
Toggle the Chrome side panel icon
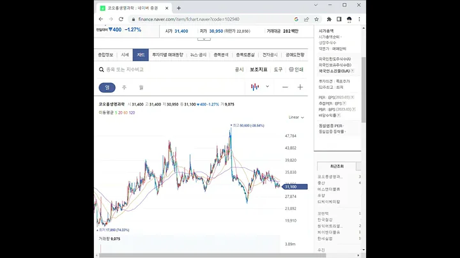click(x=339, y=19)
